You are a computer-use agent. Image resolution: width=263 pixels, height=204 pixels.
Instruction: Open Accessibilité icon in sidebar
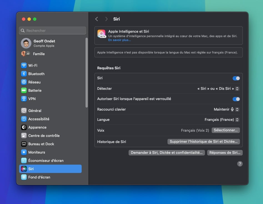coord(24,119)
